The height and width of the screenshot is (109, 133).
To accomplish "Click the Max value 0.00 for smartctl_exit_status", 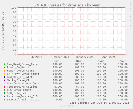I will coord(124,100).
